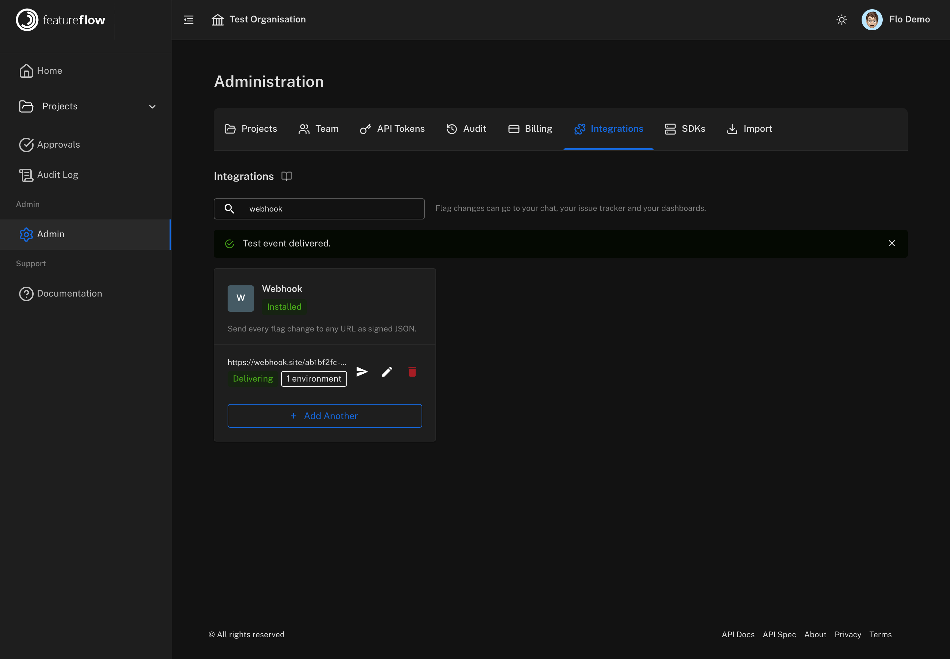Click the webhook.site URL text
The height and width of the screenshot is (659, 950).
click(x=287, y=362)
